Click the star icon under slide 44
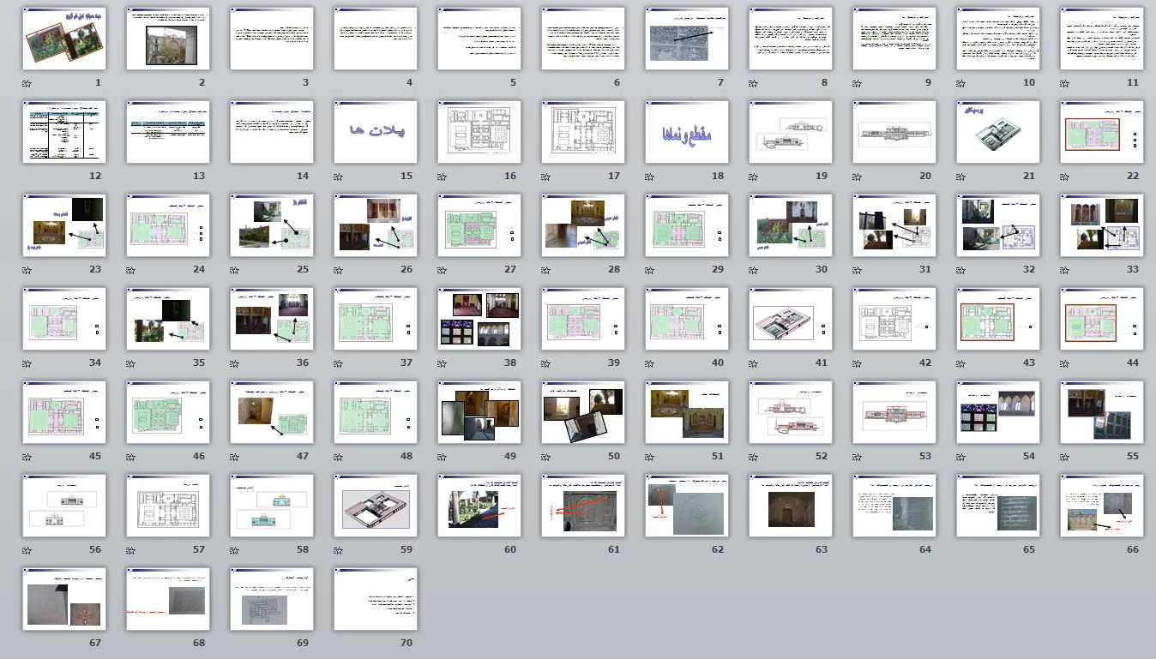This screenshot has width=1156, height=659. tap(1065, 364)
